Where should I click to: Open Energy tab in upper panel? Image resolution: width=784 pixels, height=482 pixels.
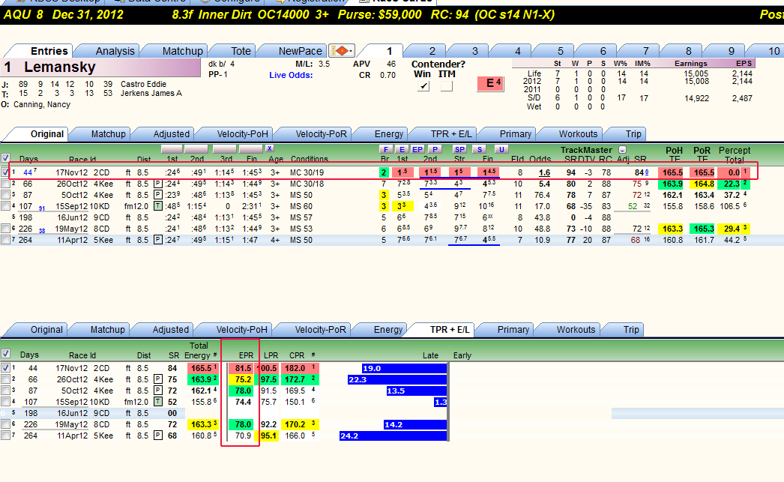click(x=388, y=134)
